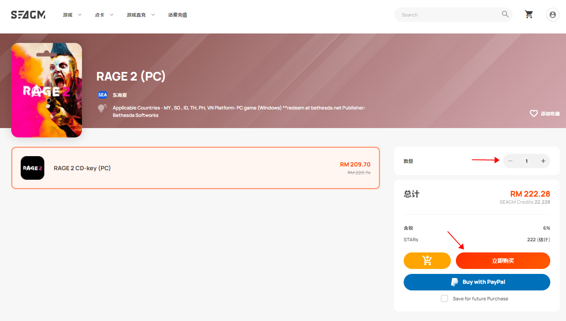Click Buy with PayPal button
This screenshot has height=321, width=566.
[x=477, y=282]
